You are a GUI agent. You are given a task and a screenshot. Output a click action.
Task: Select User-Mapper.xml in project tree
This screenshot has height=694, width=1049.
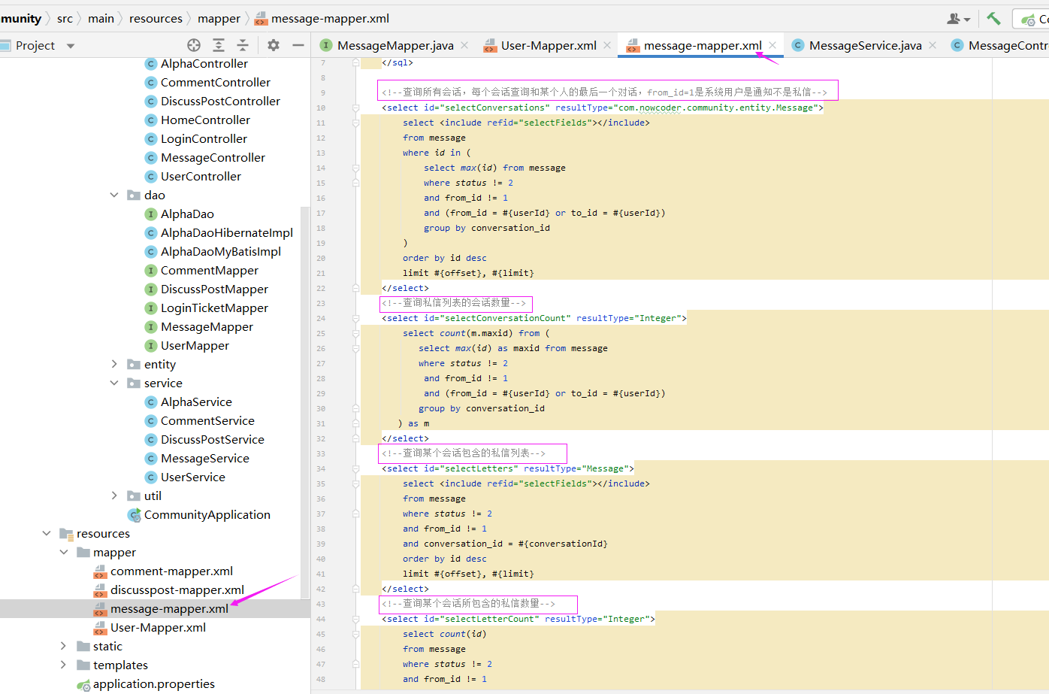tap(158, 627)
